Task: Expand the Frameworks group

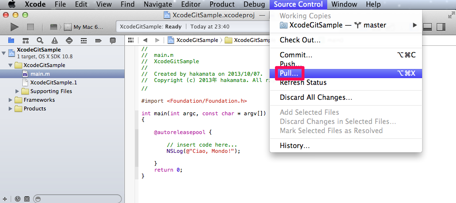Action: pyautogui.click(x=11, y=100)
